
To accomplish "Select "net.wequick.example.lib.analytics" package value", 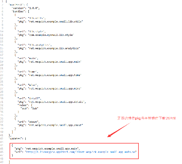I will tap(54, 48).
